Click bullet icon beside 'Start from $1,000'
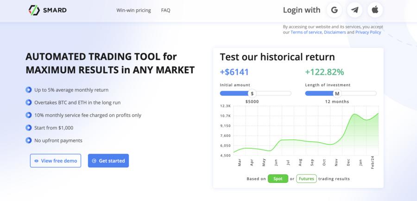This screenshot has height=201, width=417. (28, 128)
